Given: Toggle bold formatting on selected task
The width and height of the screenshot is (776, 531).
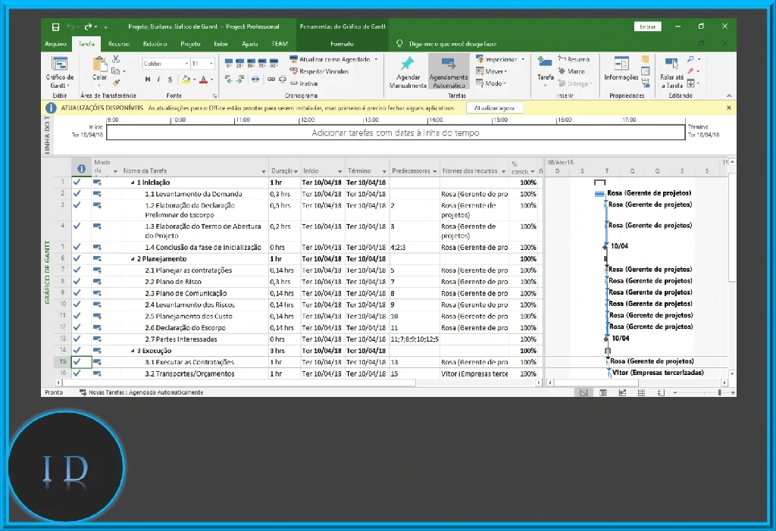Looking at the screenshot, I should pyautogui.click(x=147, y=79).
